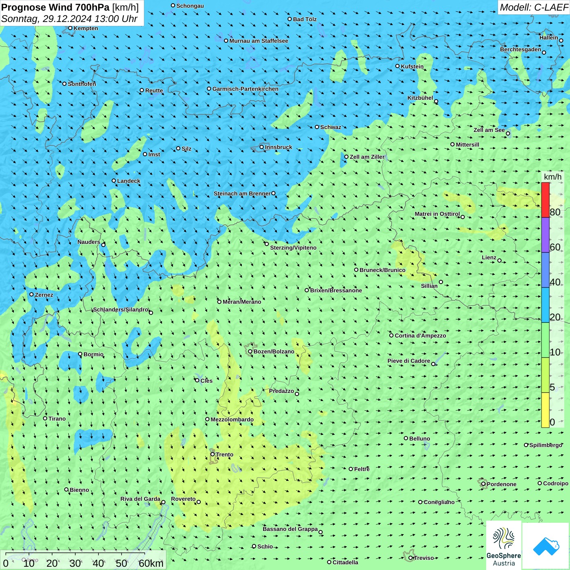Click the date 'Sonntag, 29.12.2024 13:00 Uhr'
The image size is (570, 570).
click(69, 19)
